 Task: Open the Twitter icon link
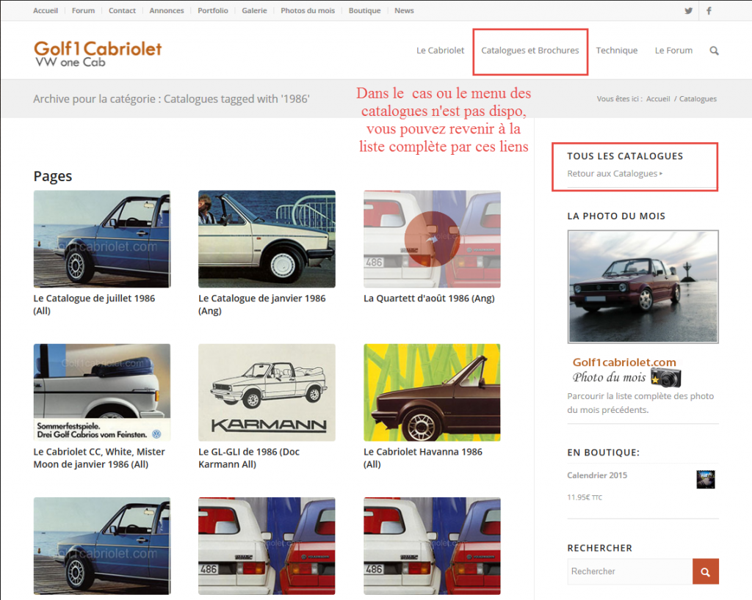688,10
